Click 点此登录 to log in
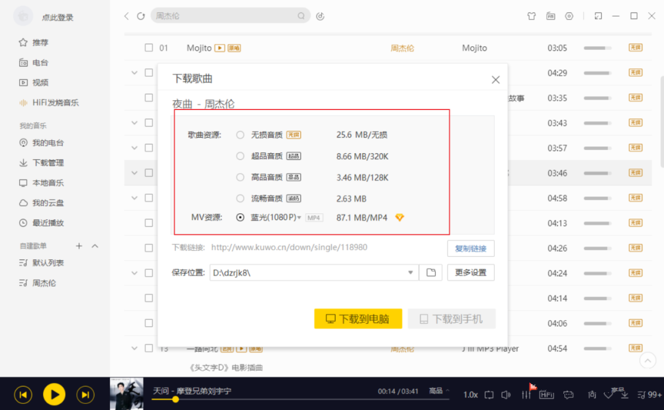 [58, 17]
